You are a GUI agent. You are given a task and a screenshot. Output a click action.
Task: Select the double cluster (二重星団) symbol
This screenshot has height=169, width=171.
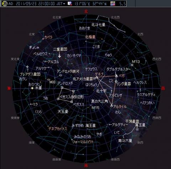[x=59, y=56]
